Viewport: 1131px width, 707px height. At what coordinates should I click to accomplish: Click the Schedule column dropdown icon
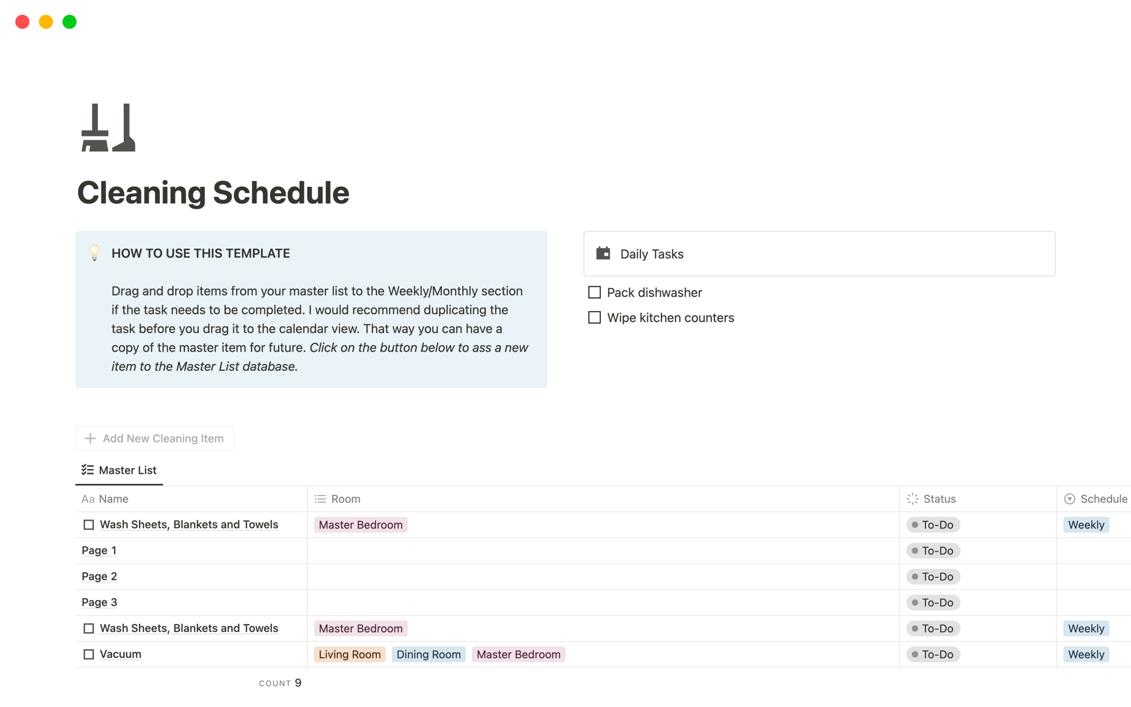1070,499
